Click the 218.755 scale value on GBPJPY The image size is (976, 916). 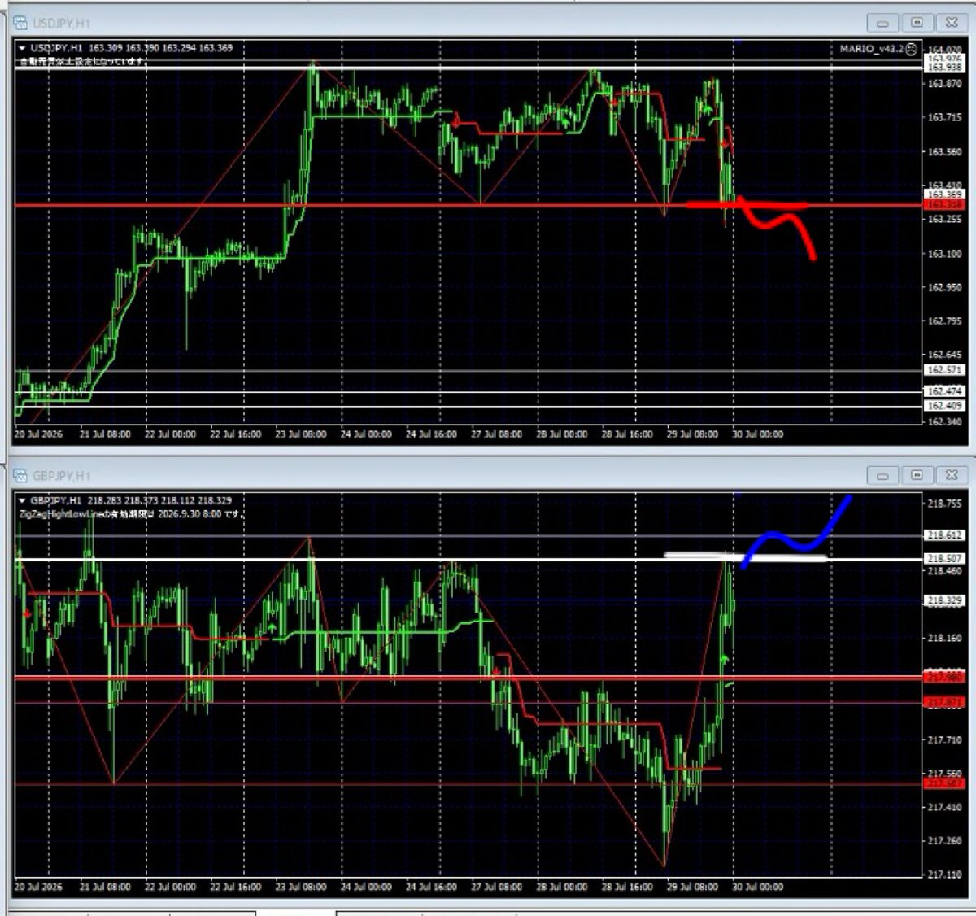[x=944, y=504]
